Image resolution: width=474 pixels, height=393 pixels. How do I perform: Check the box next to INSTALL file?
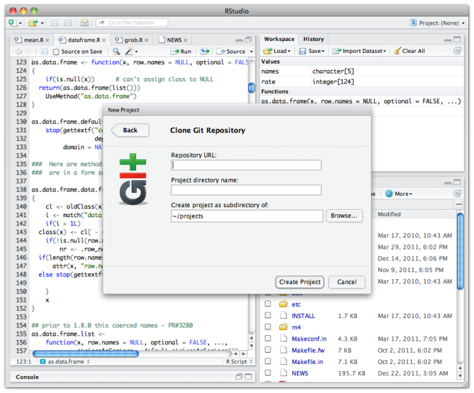(268, 316)
